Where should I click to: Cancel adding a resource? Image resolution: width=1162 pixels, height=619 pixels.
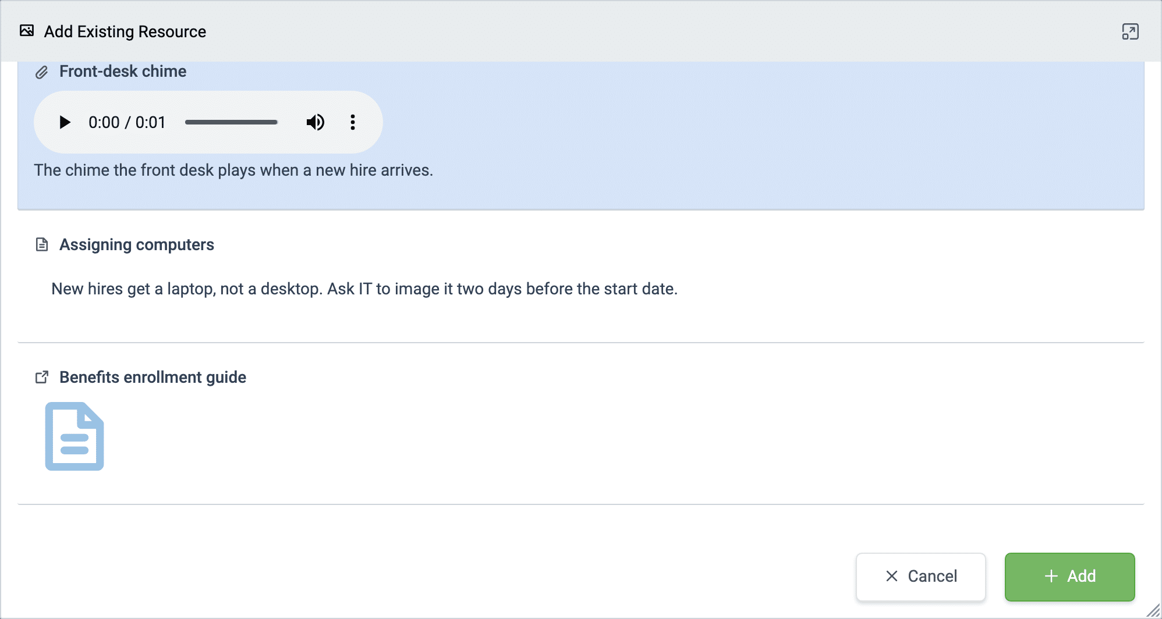pyautogui.click(x=921, y=577)
